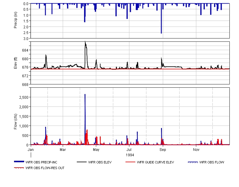Select the WFR GUIDE CURVE ELEV legend text
Image resolution: width=239 pixels, height=187 pixels.
tap(155, 163)
